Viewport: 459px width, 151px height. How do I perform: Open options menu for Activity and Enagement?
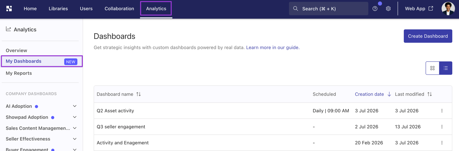442,143
